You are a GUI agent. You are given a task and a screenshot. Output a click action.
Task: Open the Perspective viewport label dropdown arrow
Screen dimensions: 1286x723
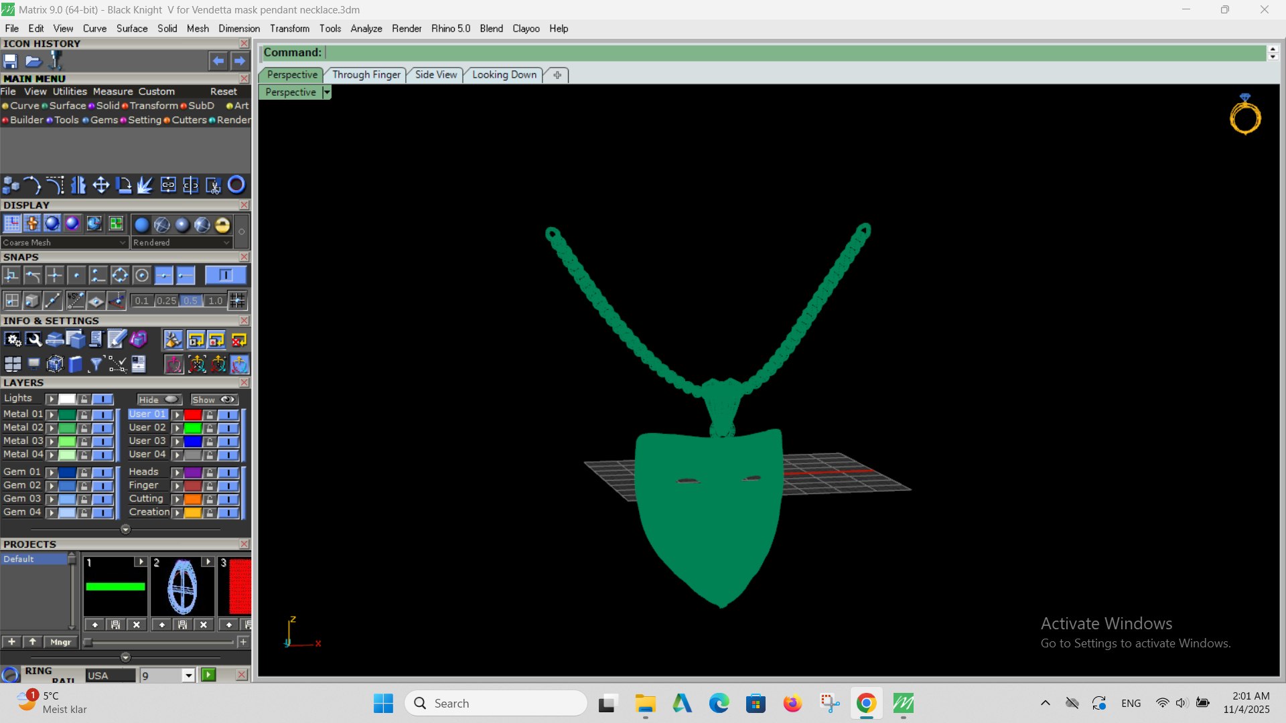click(x=327, y=92)
